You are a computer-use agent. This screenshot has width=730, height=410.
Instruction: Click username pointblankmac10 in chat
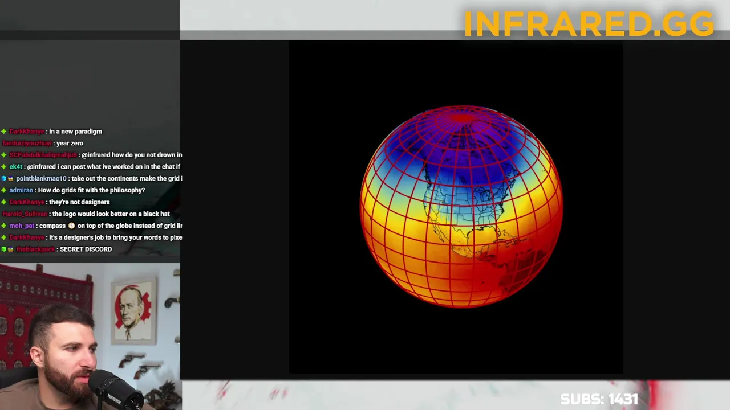41,179
